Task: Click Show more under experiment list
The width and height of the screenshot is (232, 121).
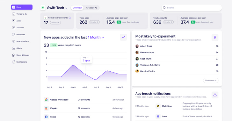Action: tap(211, 80)
